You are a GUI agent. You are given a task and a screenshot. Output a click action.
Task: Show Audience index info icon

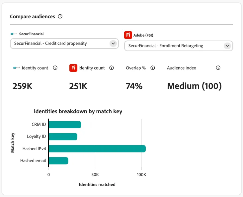pos(218,68)
